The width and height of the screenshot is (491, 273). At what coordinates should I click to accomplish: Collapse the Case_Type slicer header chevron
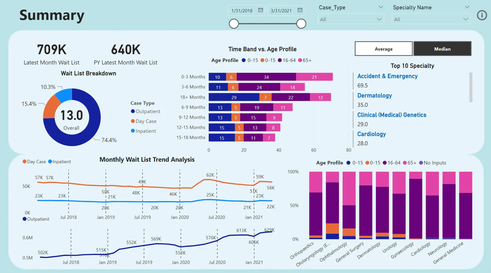coord(380,7)
